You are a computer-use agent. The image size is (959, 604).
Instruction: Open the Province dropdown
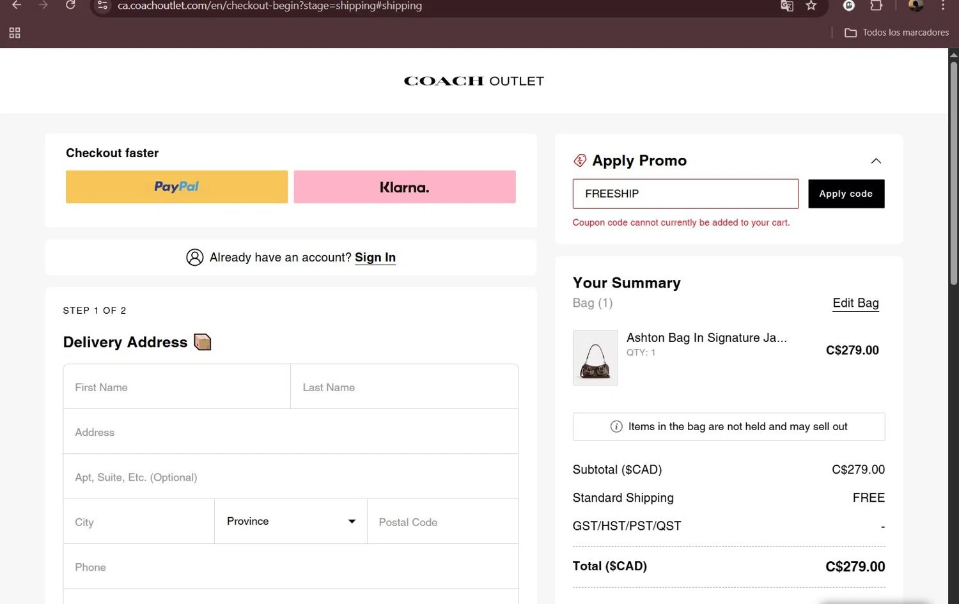pos(291,522)
